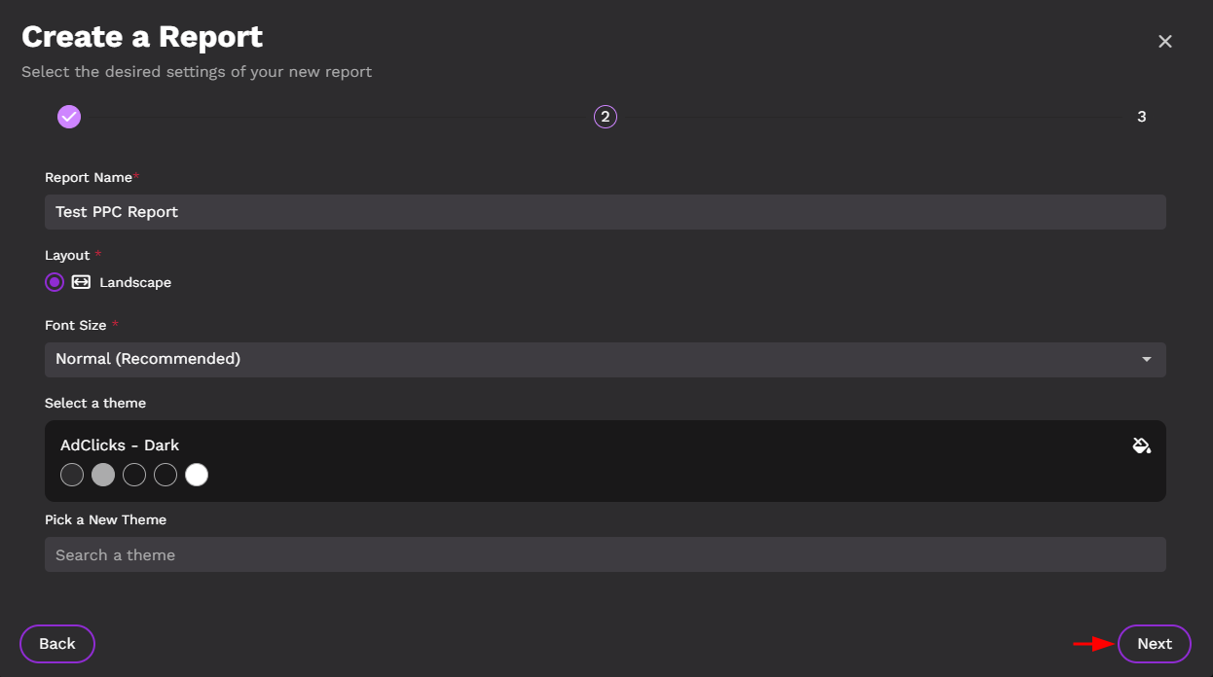Select the AdClicks - Dark theme title
The height and width of the screenshot is (677, 1213).
point(120,445)
